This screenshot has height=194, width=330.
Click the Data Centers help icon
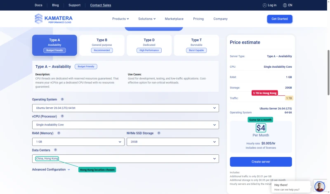[x=55, y=150]
